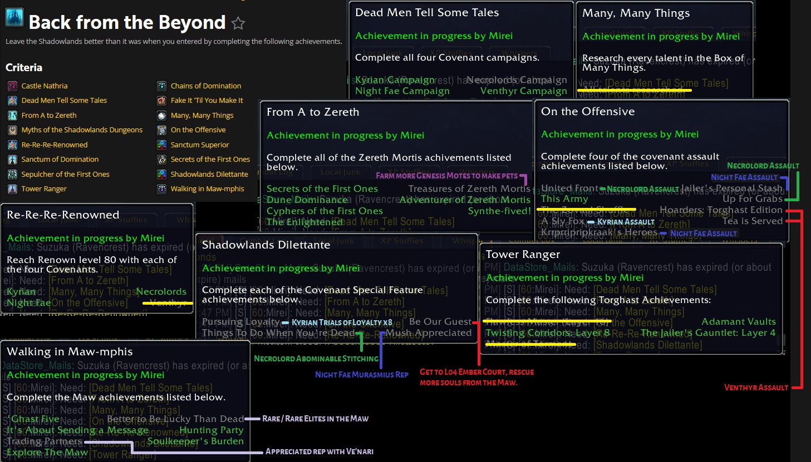Select Soulkeeper's Burden achievement text

point(195,441)
